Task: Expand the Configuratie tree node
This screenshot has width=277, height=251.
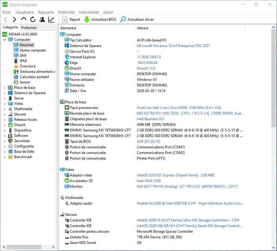Action: [5, 147]
